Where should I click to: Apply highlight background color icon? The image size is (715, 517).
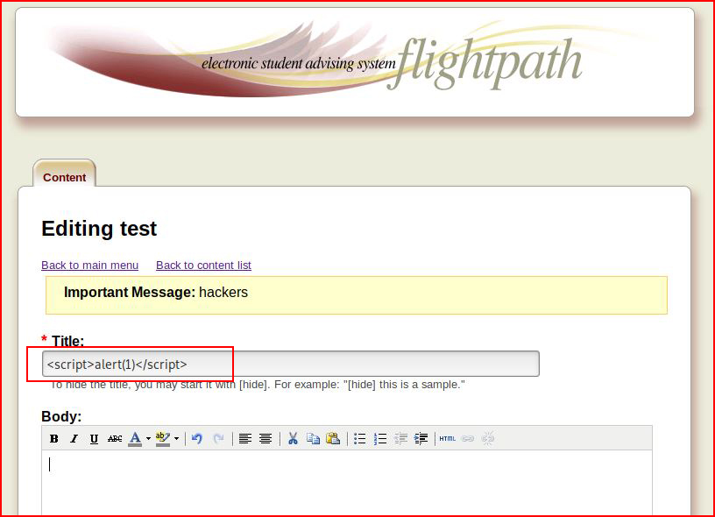[163, 439]
